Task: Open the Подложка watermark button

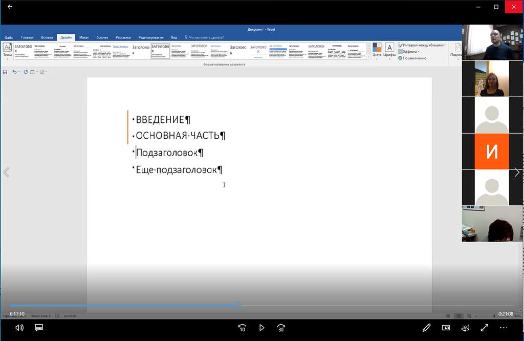Action: (x=457, y=51)
